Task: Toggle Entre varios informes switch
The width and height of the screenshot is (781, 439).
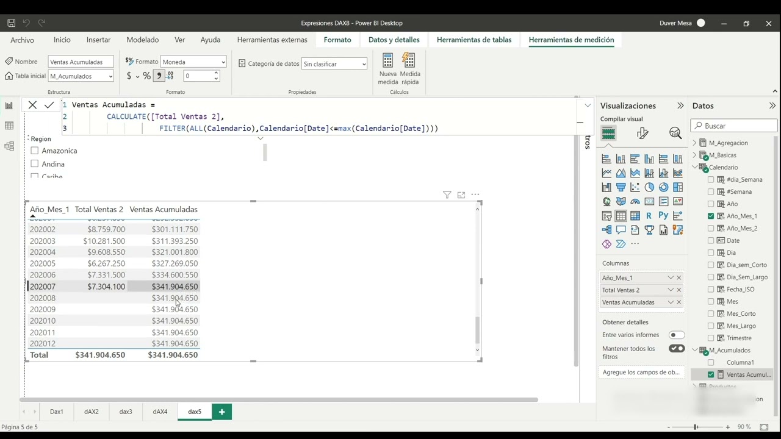Action: (677, 335)
